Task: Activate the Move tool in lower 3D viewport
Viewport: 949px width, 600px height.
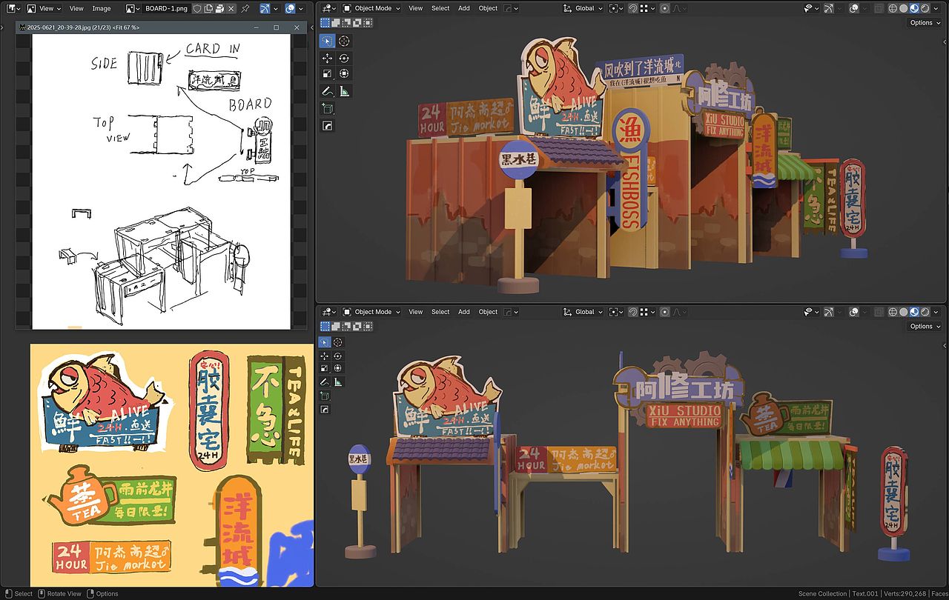Action: coord(325,356)
